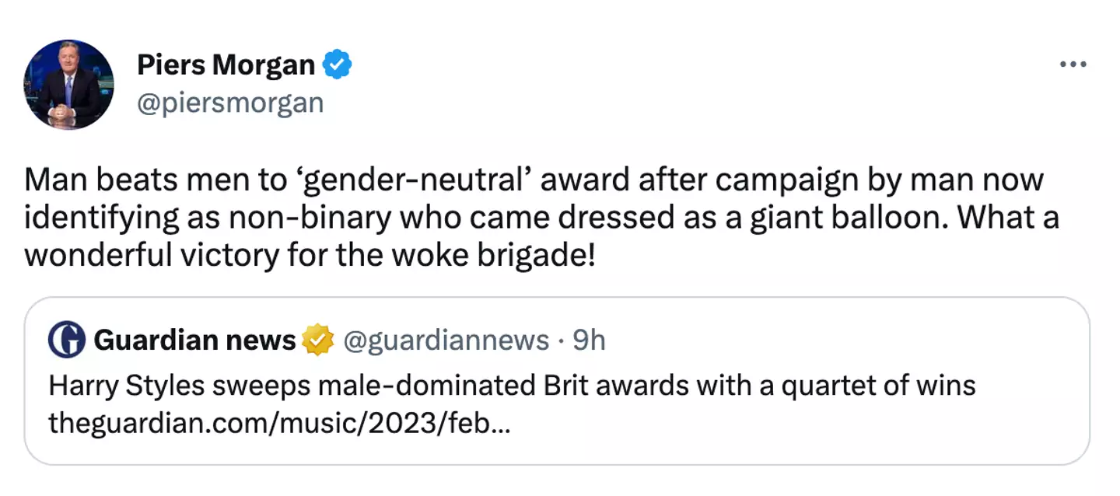1120x496 pixels.
Task: Click the Guardian logo in the quoted tweet
Action: [67, 341]
